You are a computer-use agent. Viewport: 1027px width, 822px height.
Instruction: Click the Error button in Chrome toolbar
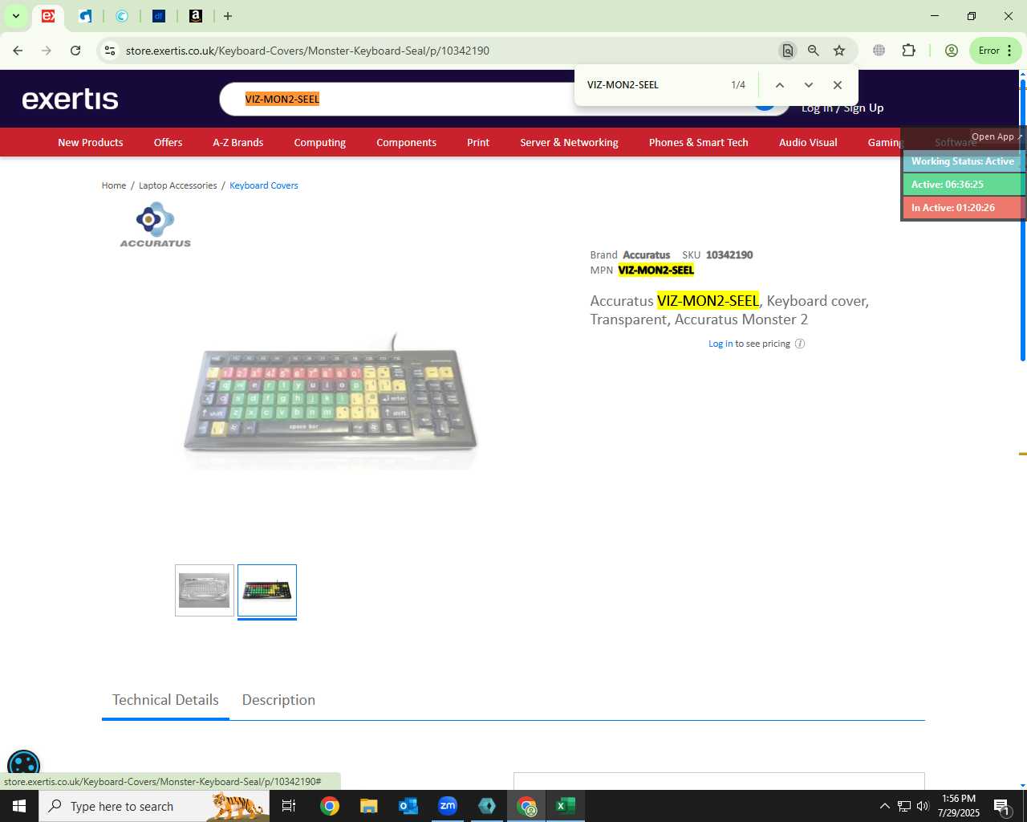[x=995, y=51]
